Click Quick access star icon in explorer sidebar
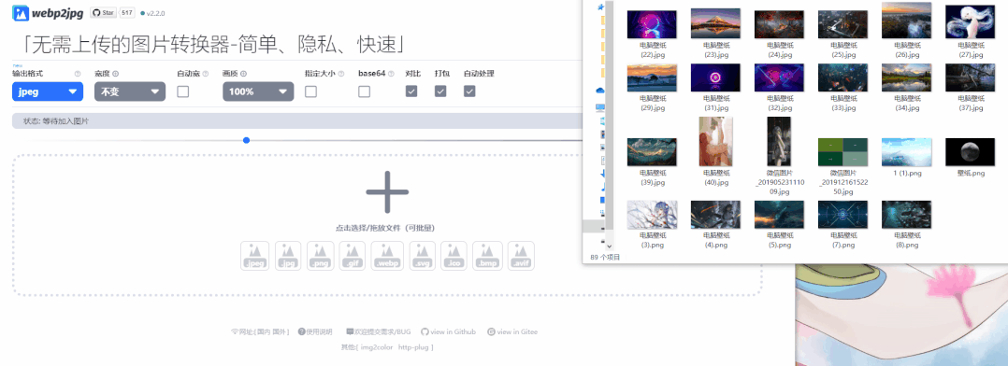 click(x=600, y=7)
